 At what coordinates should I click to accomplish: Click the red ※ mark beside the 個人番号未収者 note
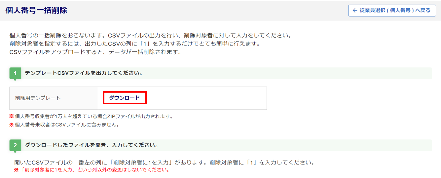tap(12, 125)
